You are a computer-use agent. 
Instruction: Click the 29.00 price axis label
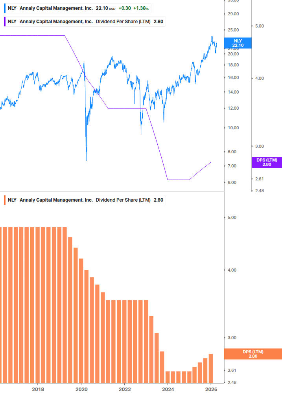click(x=233, y=14)
